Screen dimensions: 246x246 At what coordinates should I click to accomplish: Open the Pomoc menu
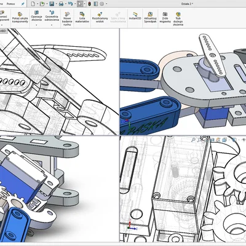click(x=11, y=4)
